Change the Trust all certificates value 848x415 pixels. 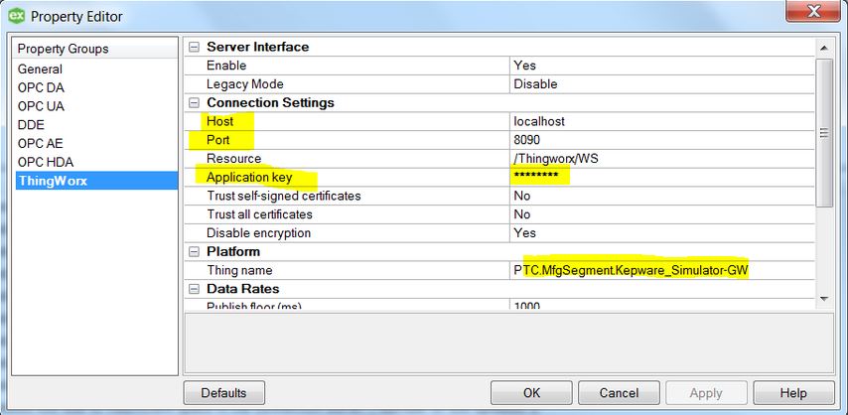point(662,214)
